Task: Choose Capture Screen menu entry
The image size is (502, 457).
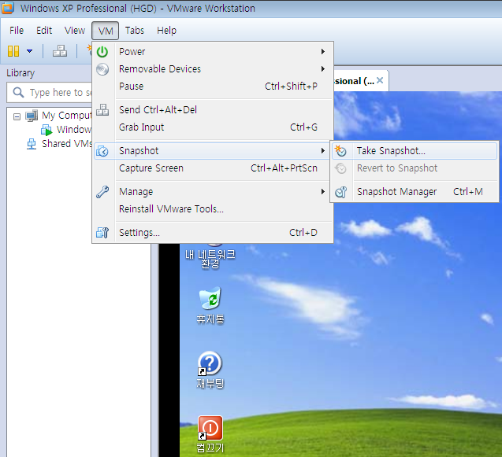Action: pos(214,168)
